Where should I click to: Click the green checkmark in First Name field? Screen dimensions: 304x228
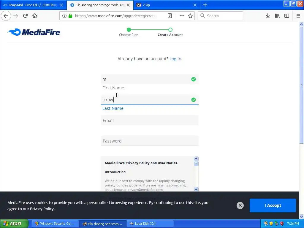pos(194,79)
